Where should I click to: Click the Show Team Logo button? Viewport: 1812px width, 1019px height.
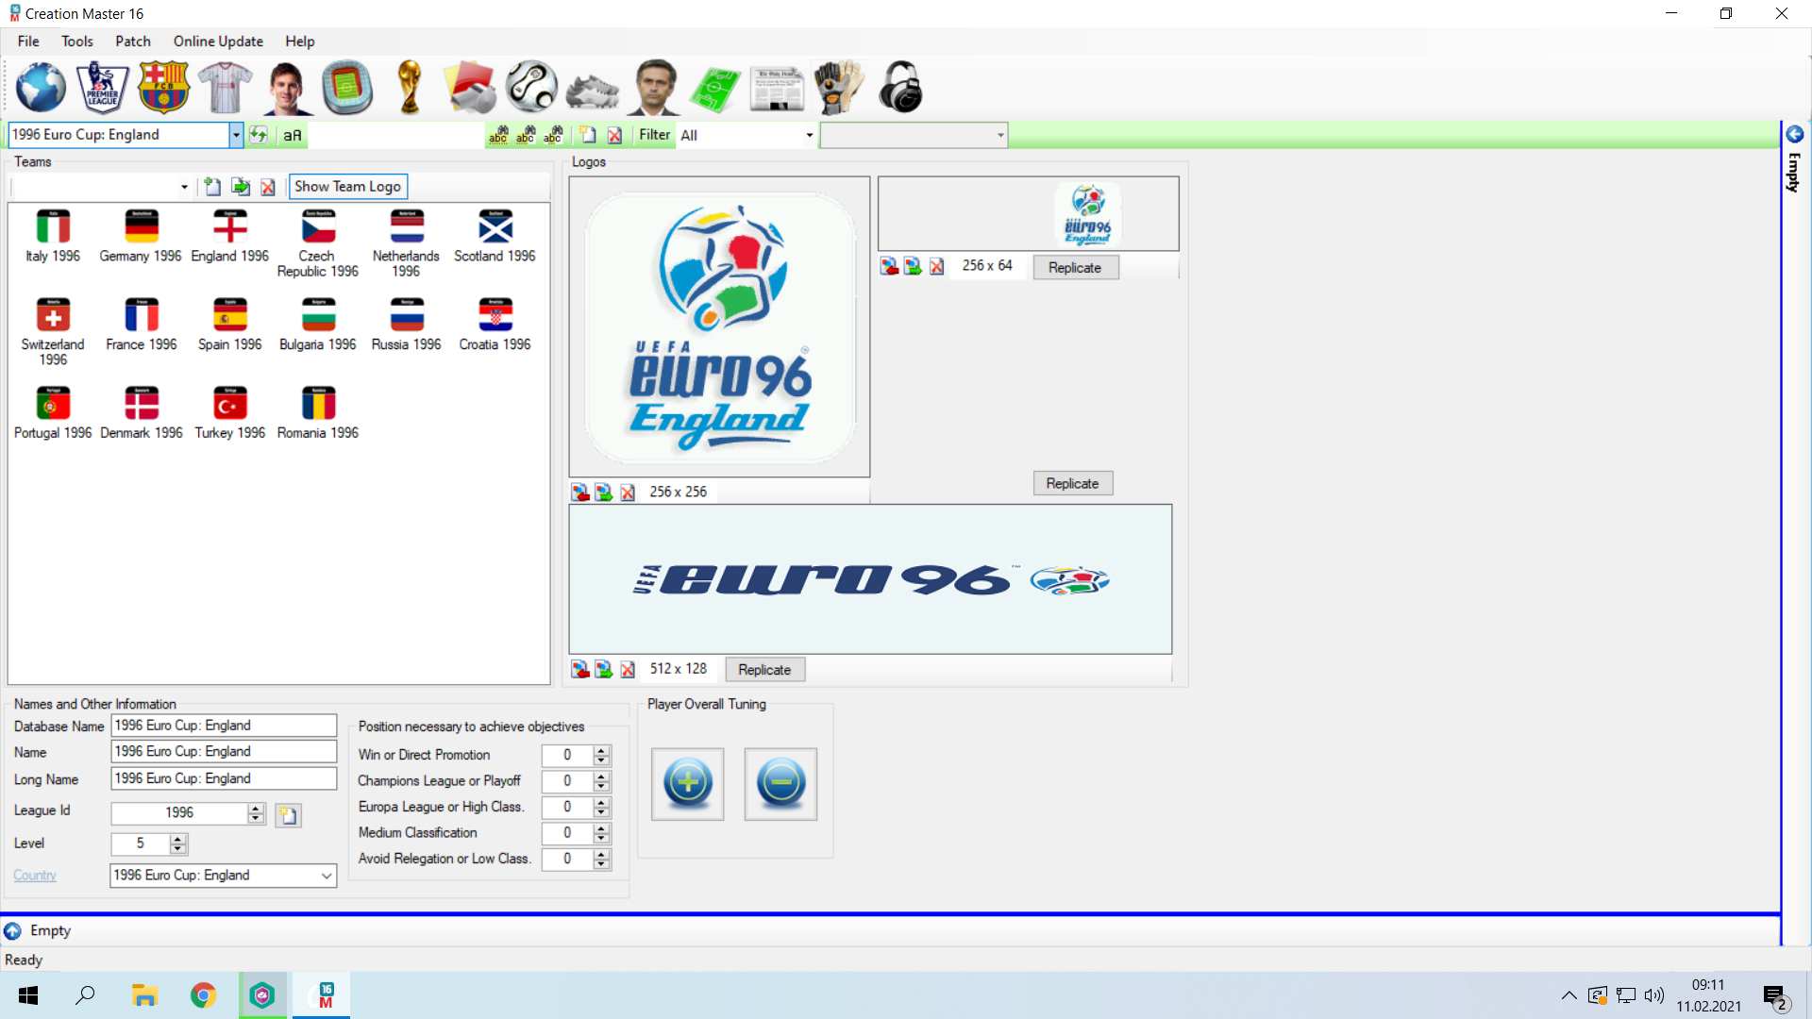pos(347,187)
